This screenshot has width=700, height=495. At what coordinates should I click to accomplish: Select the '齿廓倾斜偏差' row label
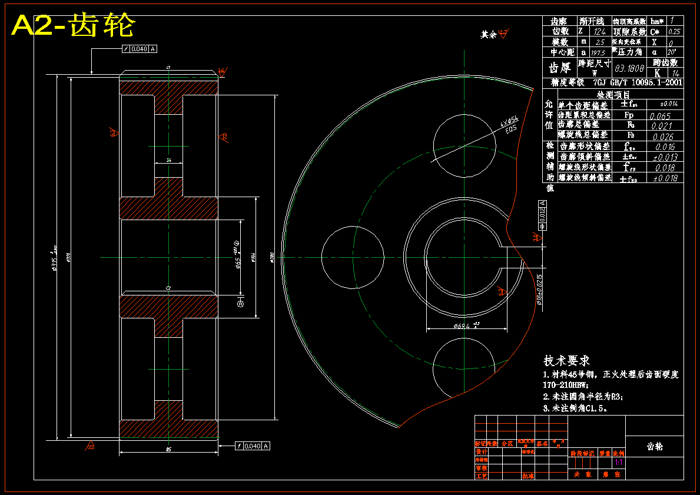click(585, 157)
